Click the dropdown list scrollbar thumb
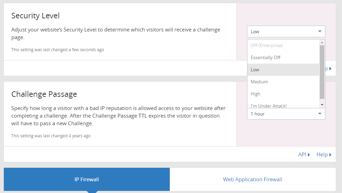This screenshot has height=193, width=342. coord(322,72)
